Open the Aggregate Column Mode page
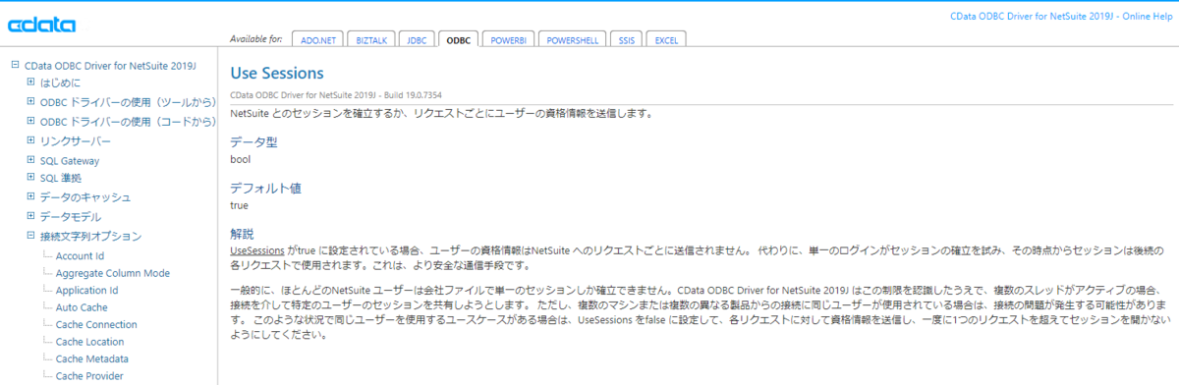 pyautogui.click(x=113, y=273)
